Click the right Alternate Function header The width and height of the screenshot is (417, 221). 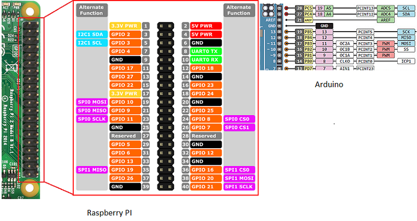point(239,10)
